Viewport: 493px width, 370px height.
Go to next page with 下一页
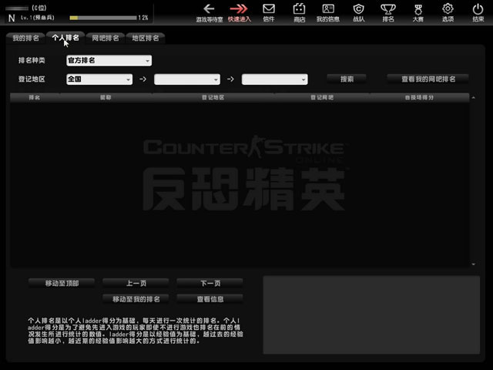pos(210,283)
